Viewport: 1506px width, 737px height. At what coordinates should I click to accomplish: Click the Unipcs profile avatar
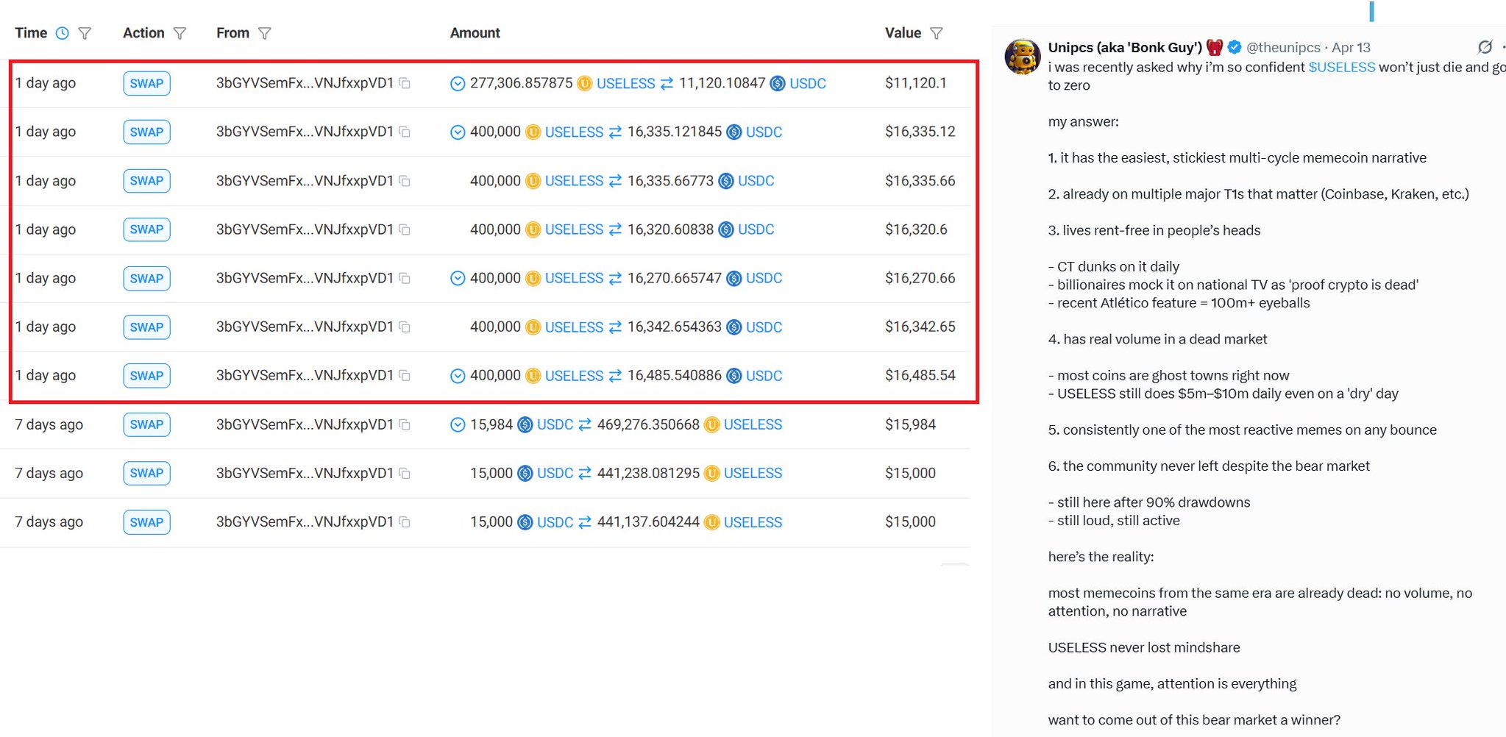[x=1023, y=57]
